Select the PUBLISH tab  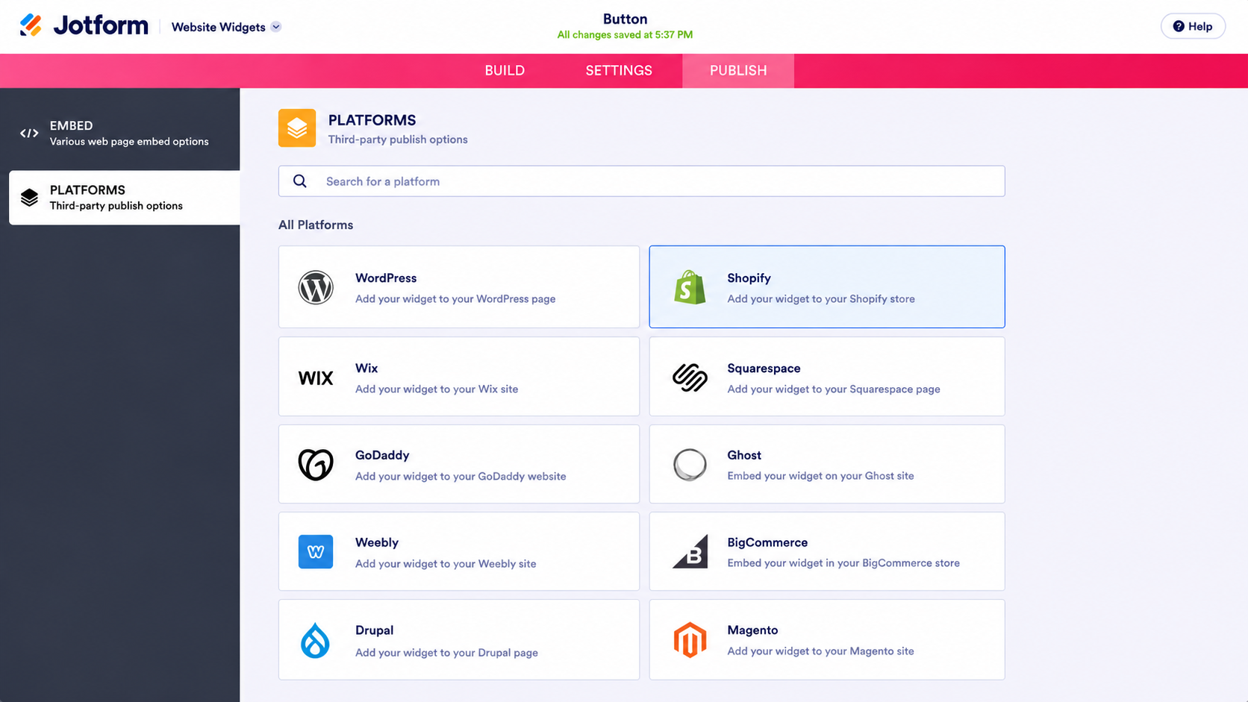click(x=738, y=71)
